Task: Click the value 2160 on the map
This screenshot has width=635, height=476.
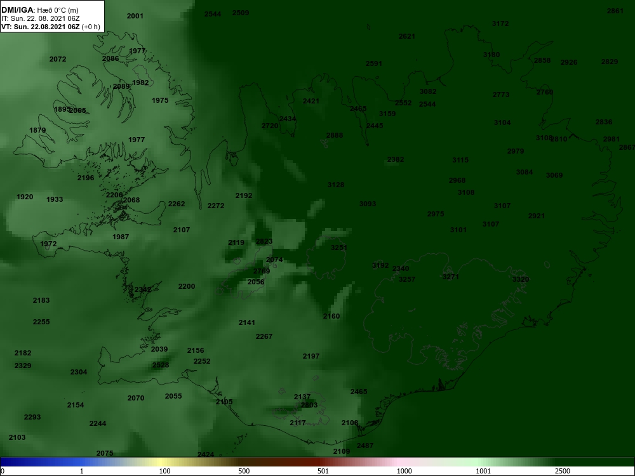Action: point(331,317)
